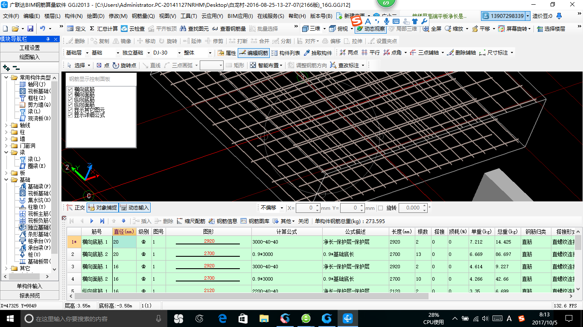Open the 文件(F) menu
Viewport: 583px width, 327px height.
point(11,16)
